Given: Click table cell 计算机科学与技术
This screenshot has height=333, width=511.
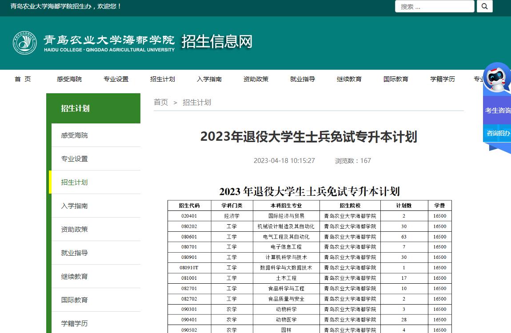Looking at the screenshot, I should (x=286, y=257).
